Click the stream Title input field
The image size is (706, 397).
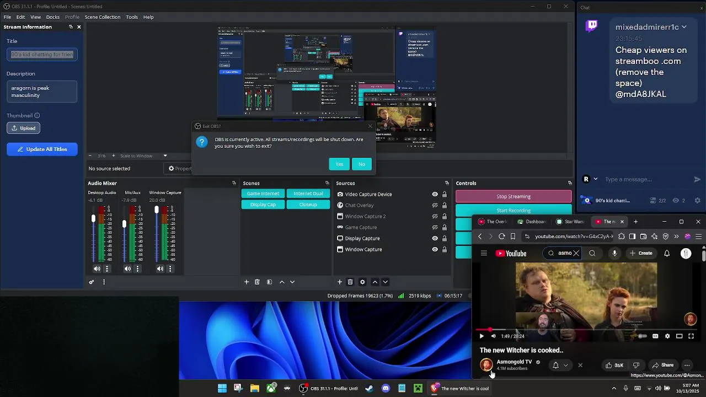click(x=42, y=54)
